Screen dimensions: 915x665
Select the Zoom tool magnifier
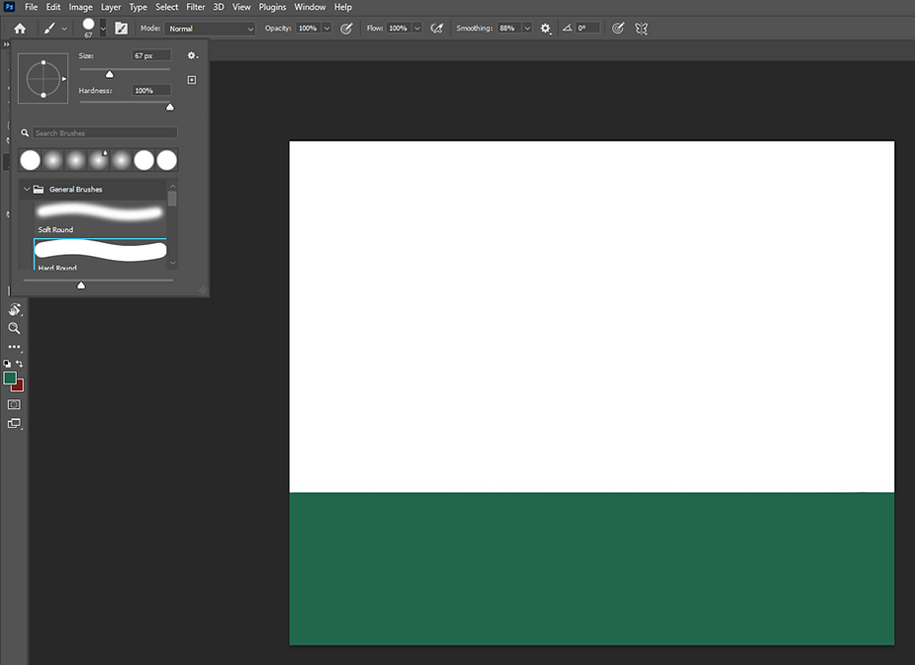click(14, 328)
